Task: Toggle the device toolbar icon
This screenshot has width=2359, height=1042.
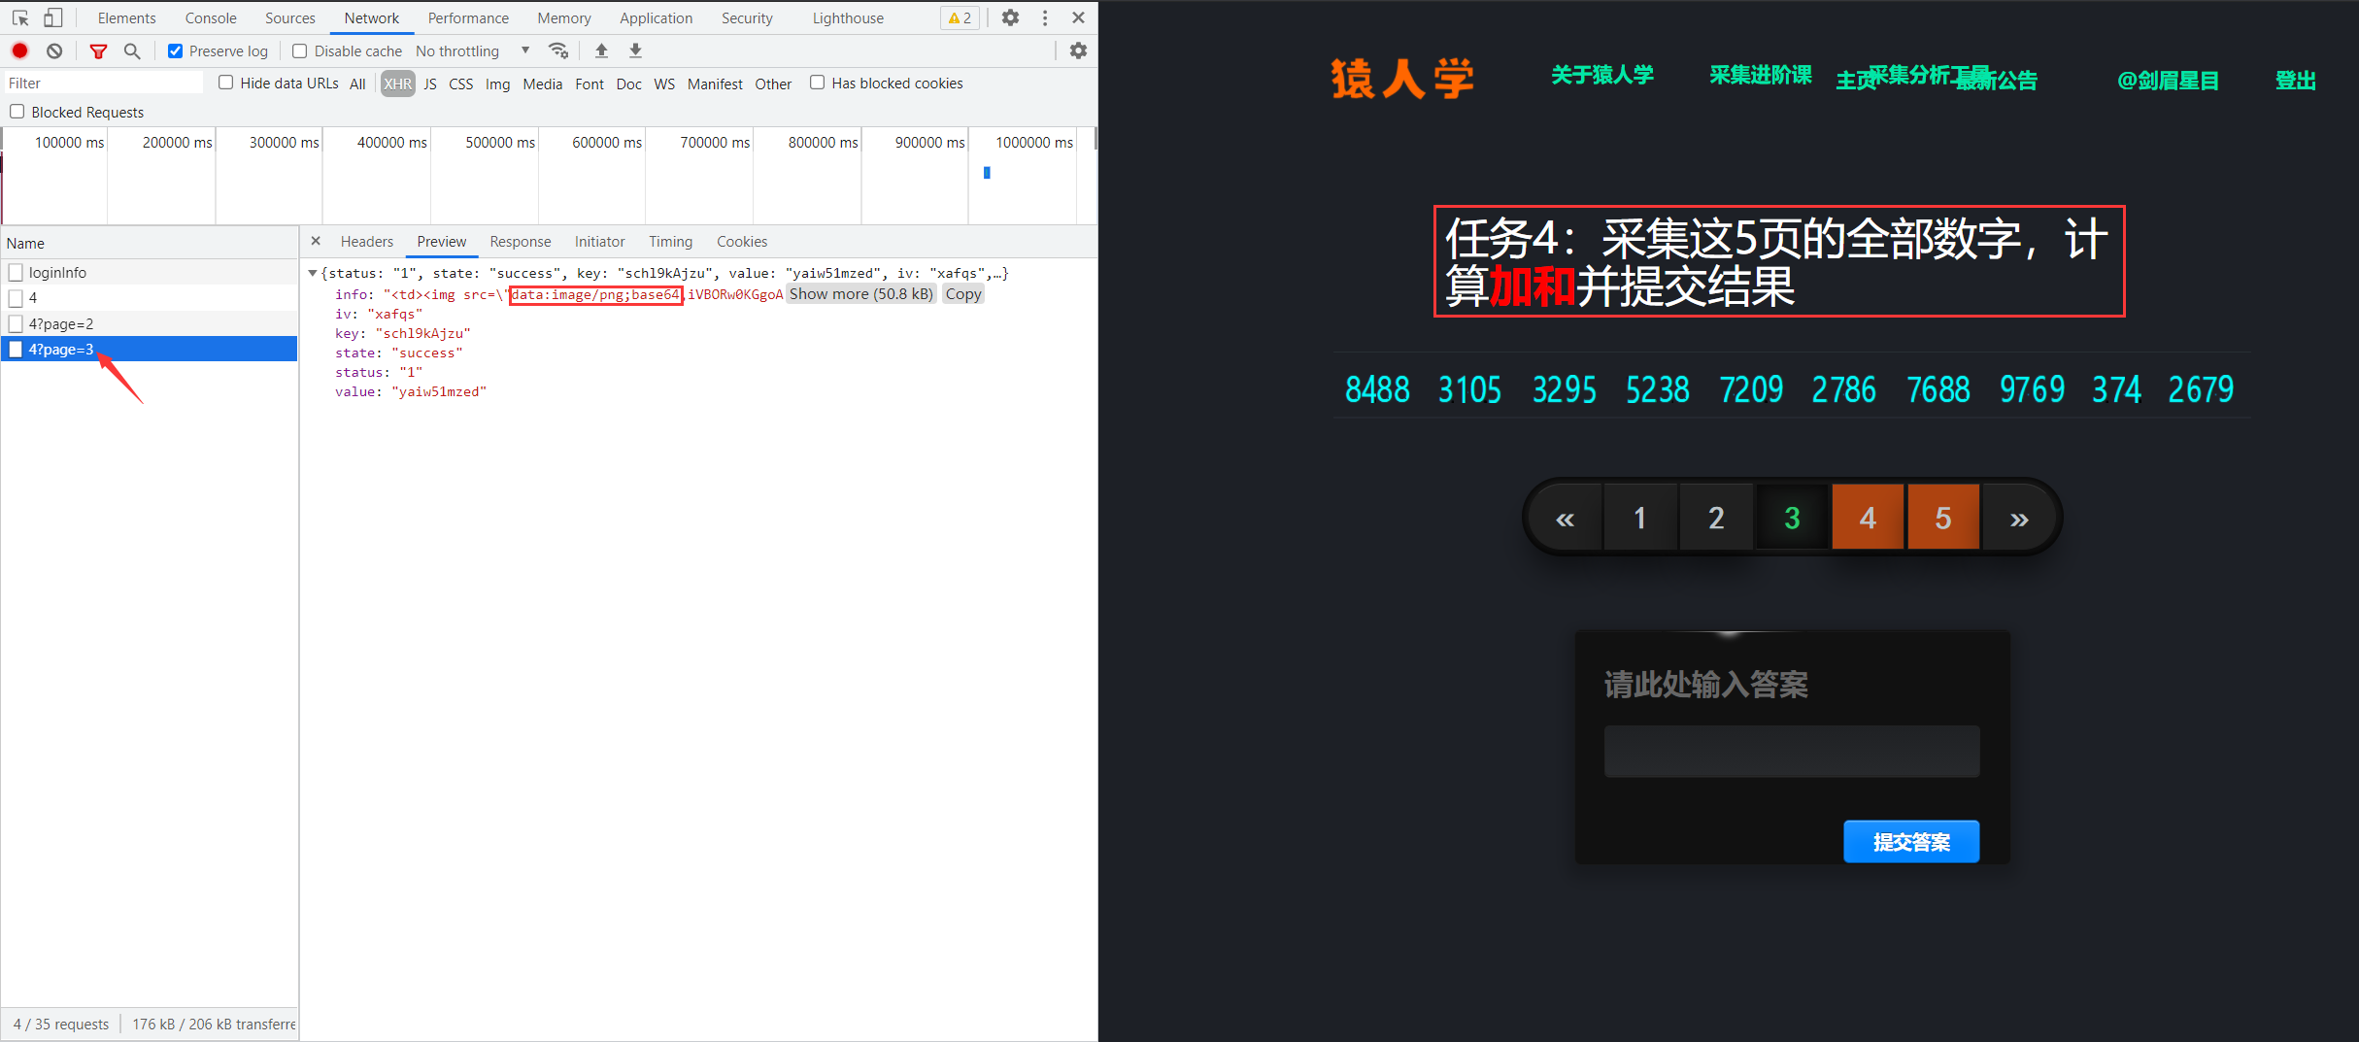Action: click(53, 17)
